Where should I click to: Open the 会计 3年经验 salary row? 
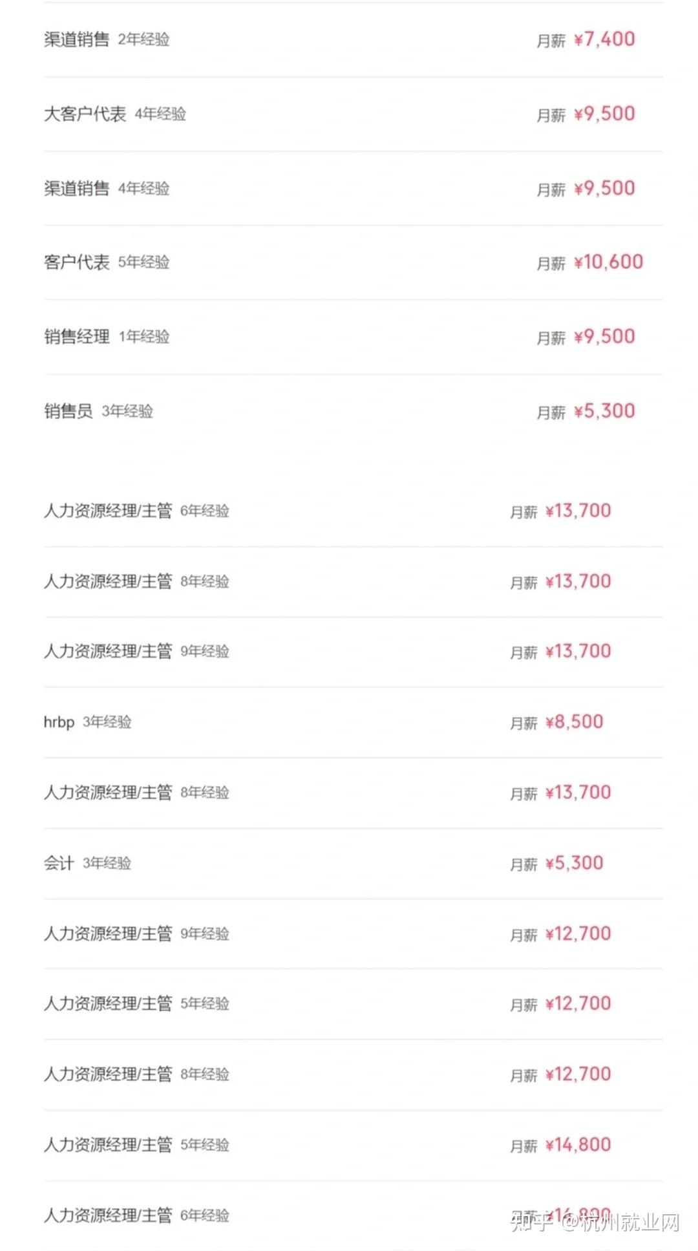pyautogui.click(x=354, y=864)
